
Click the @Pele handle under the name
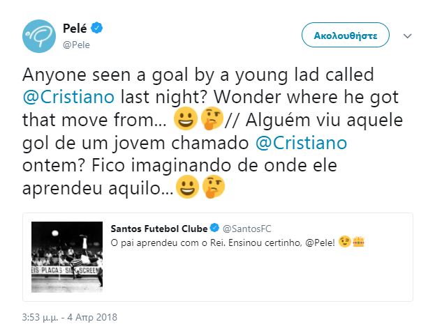point(78,45)
